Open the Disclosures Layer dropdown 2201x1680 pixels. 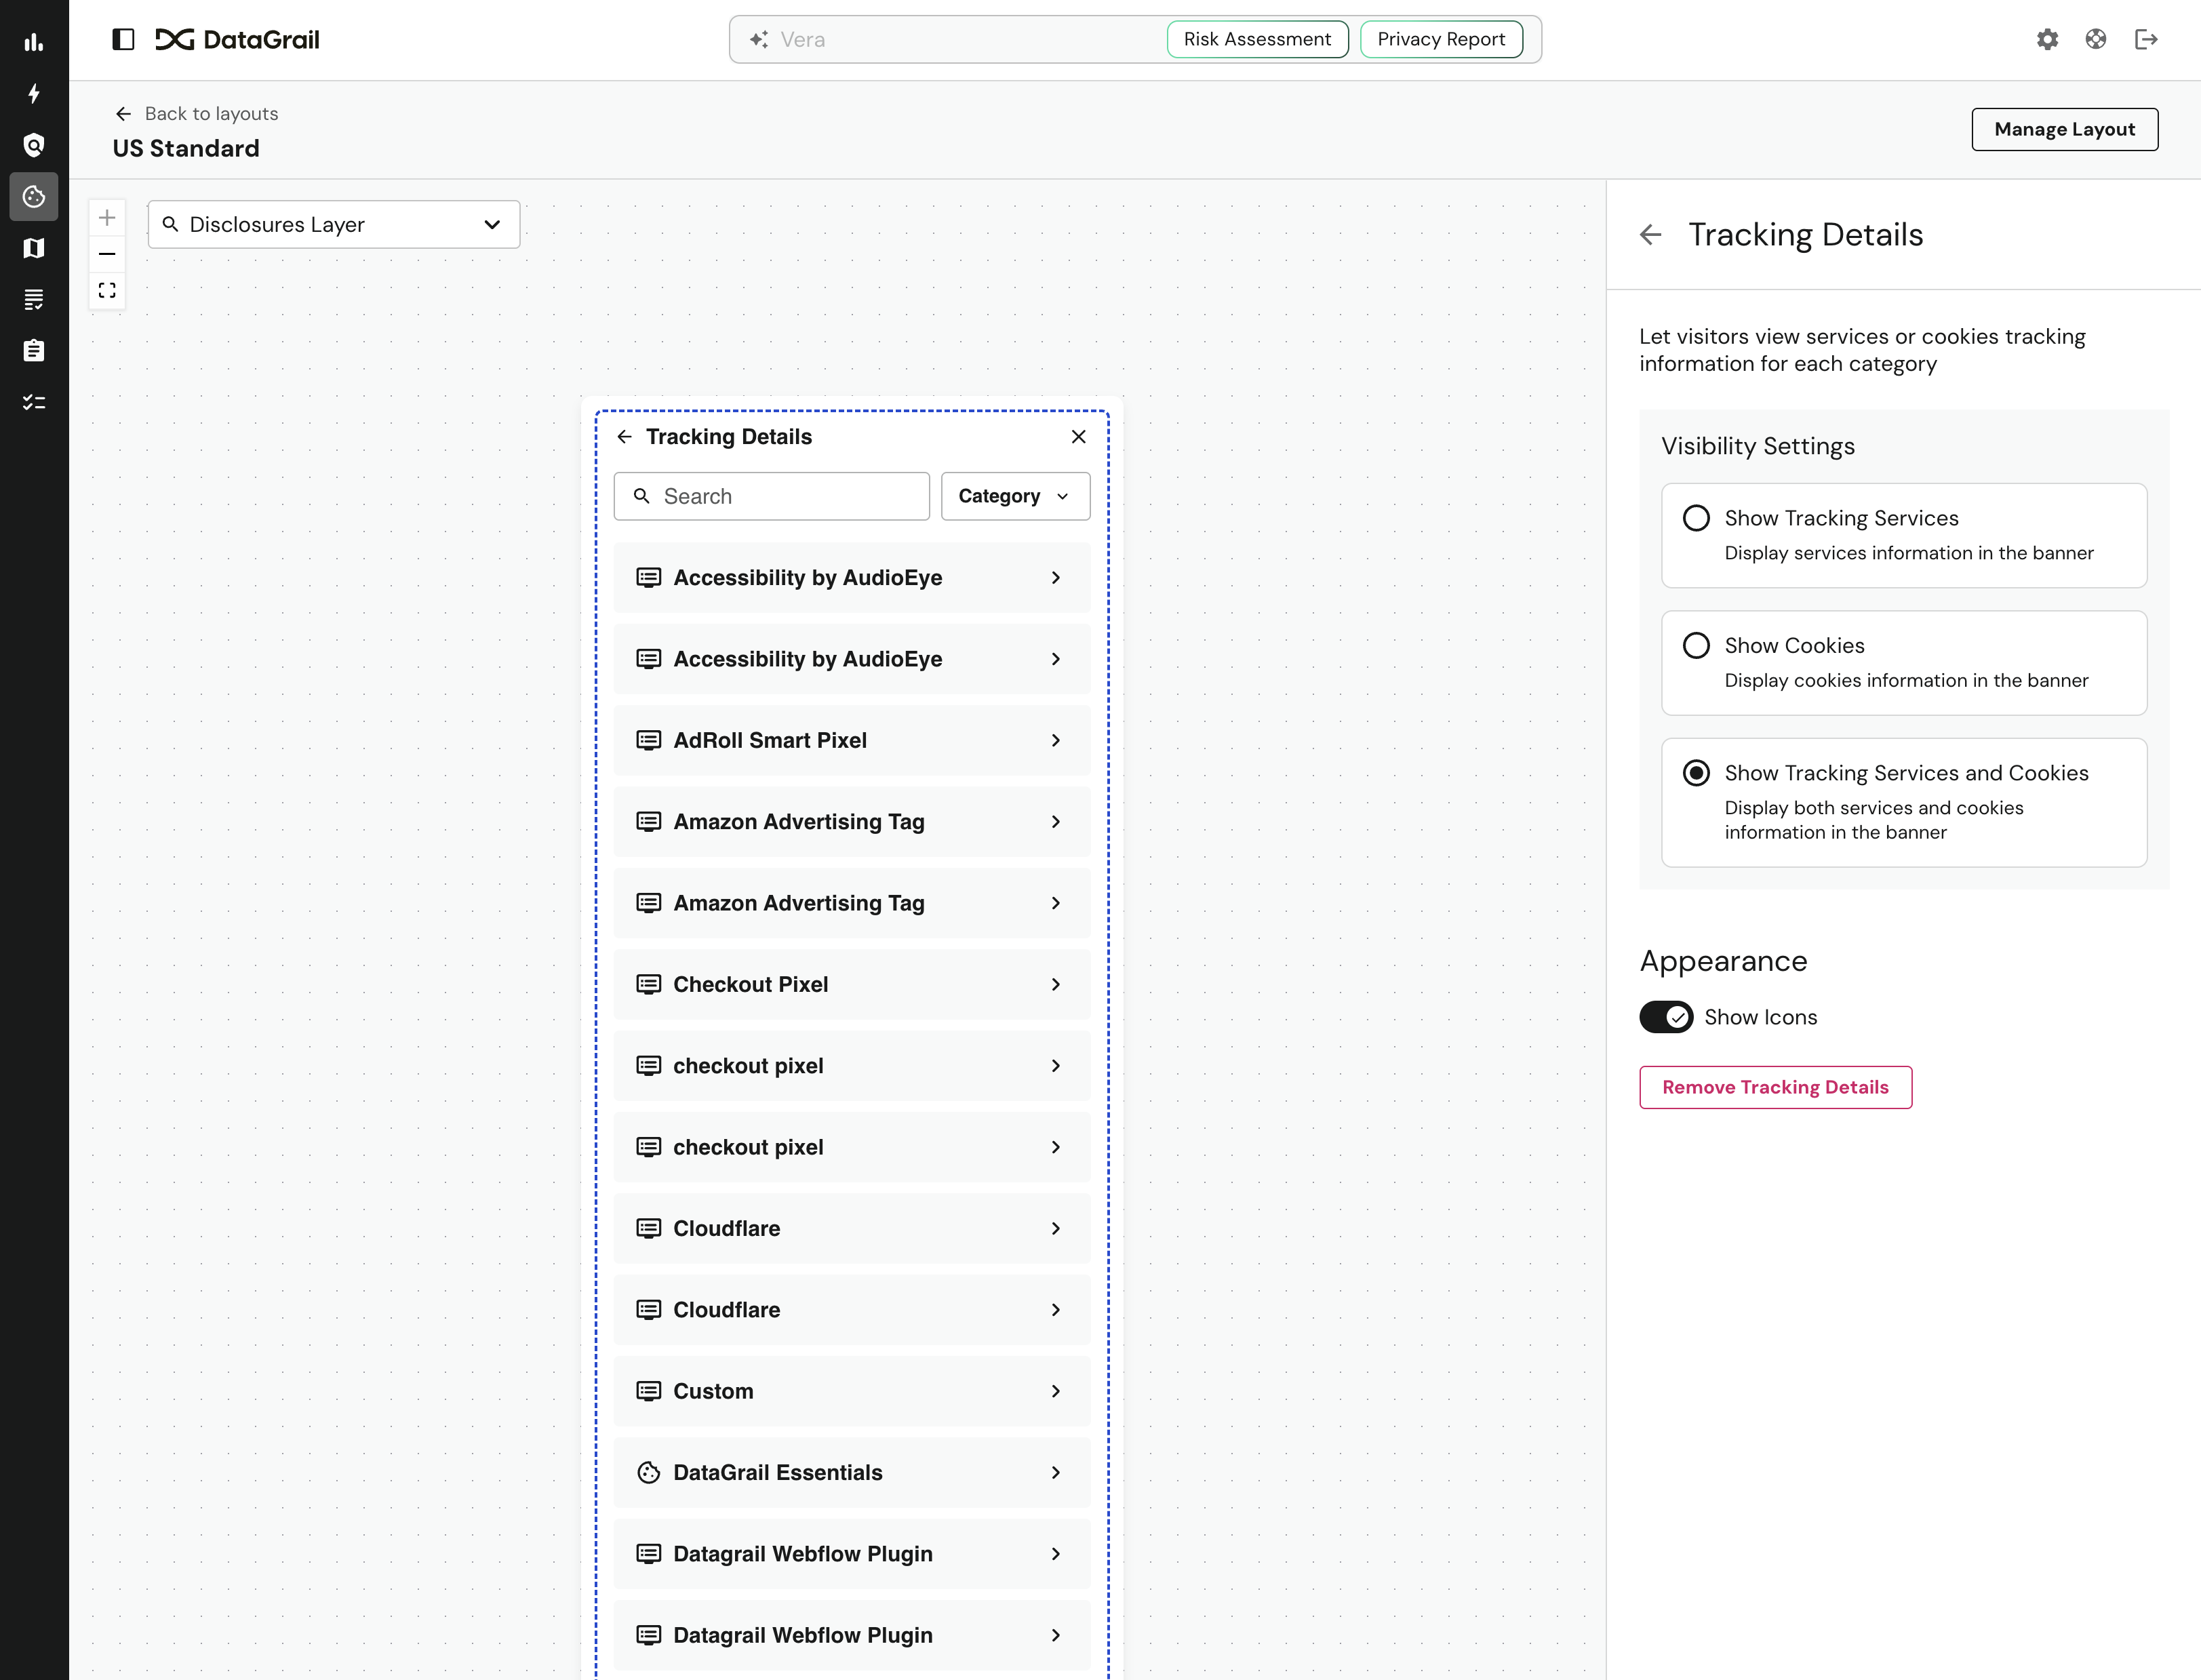[333, 224]
